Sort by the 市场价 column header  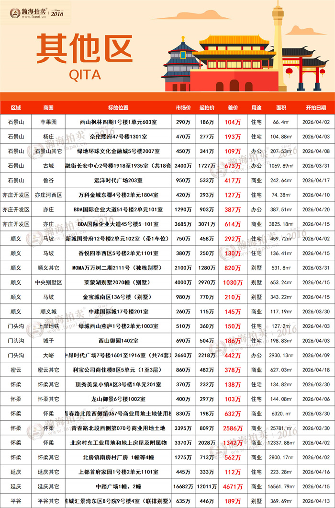(x=183, y=107)
